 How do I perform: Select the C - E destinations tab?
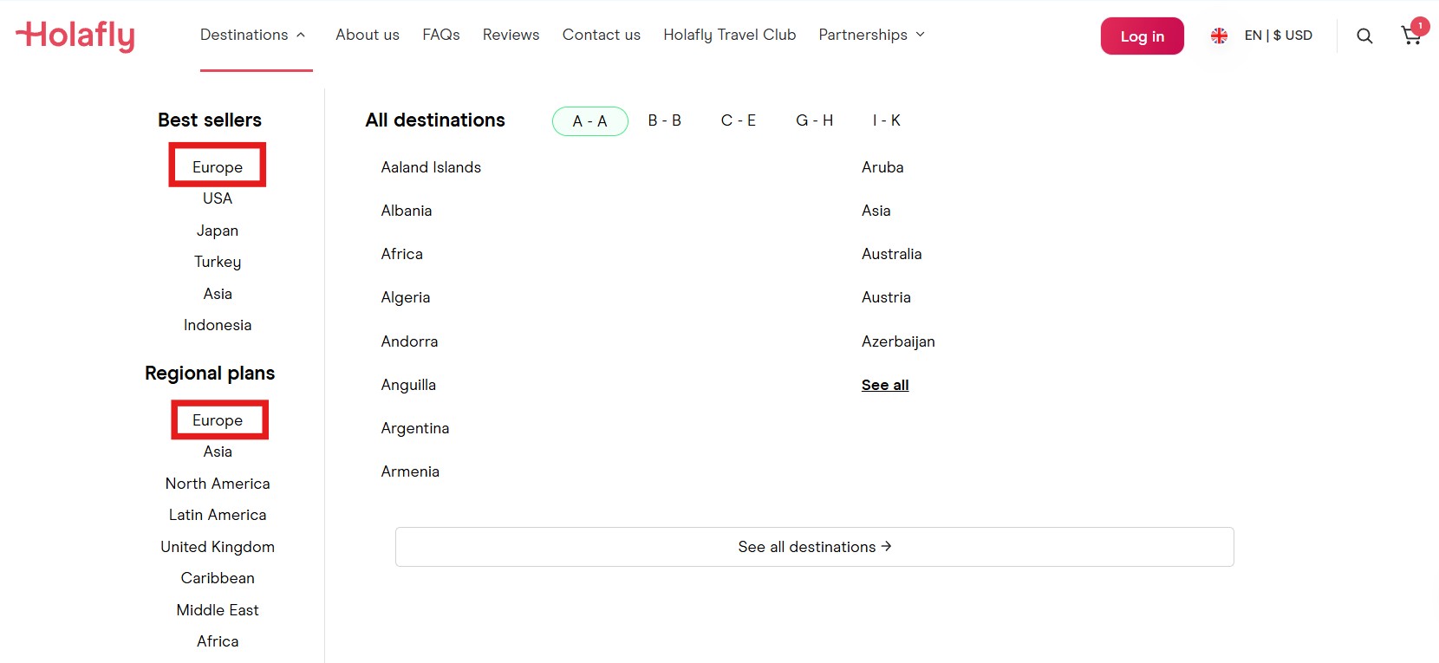pyautogui.click(x=739, y=120)
